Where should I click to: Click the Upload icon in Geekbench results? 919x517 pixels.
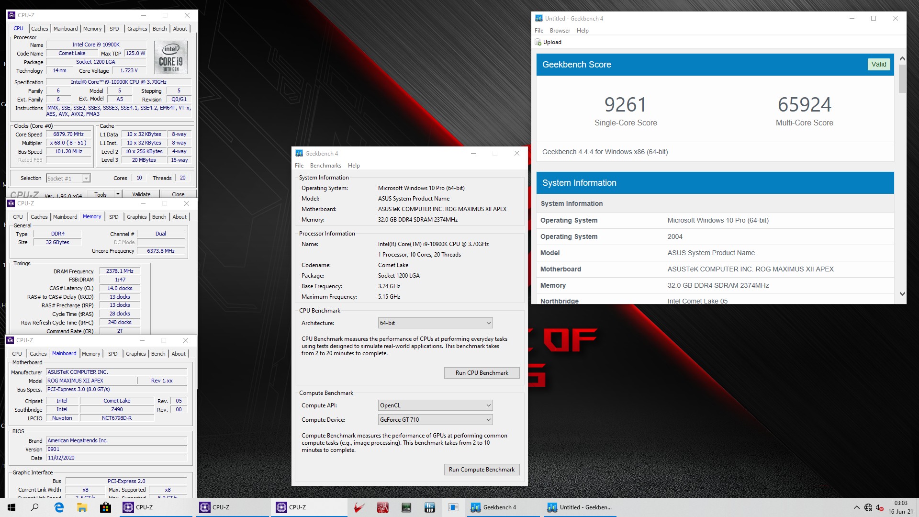(x=538, y=42)
